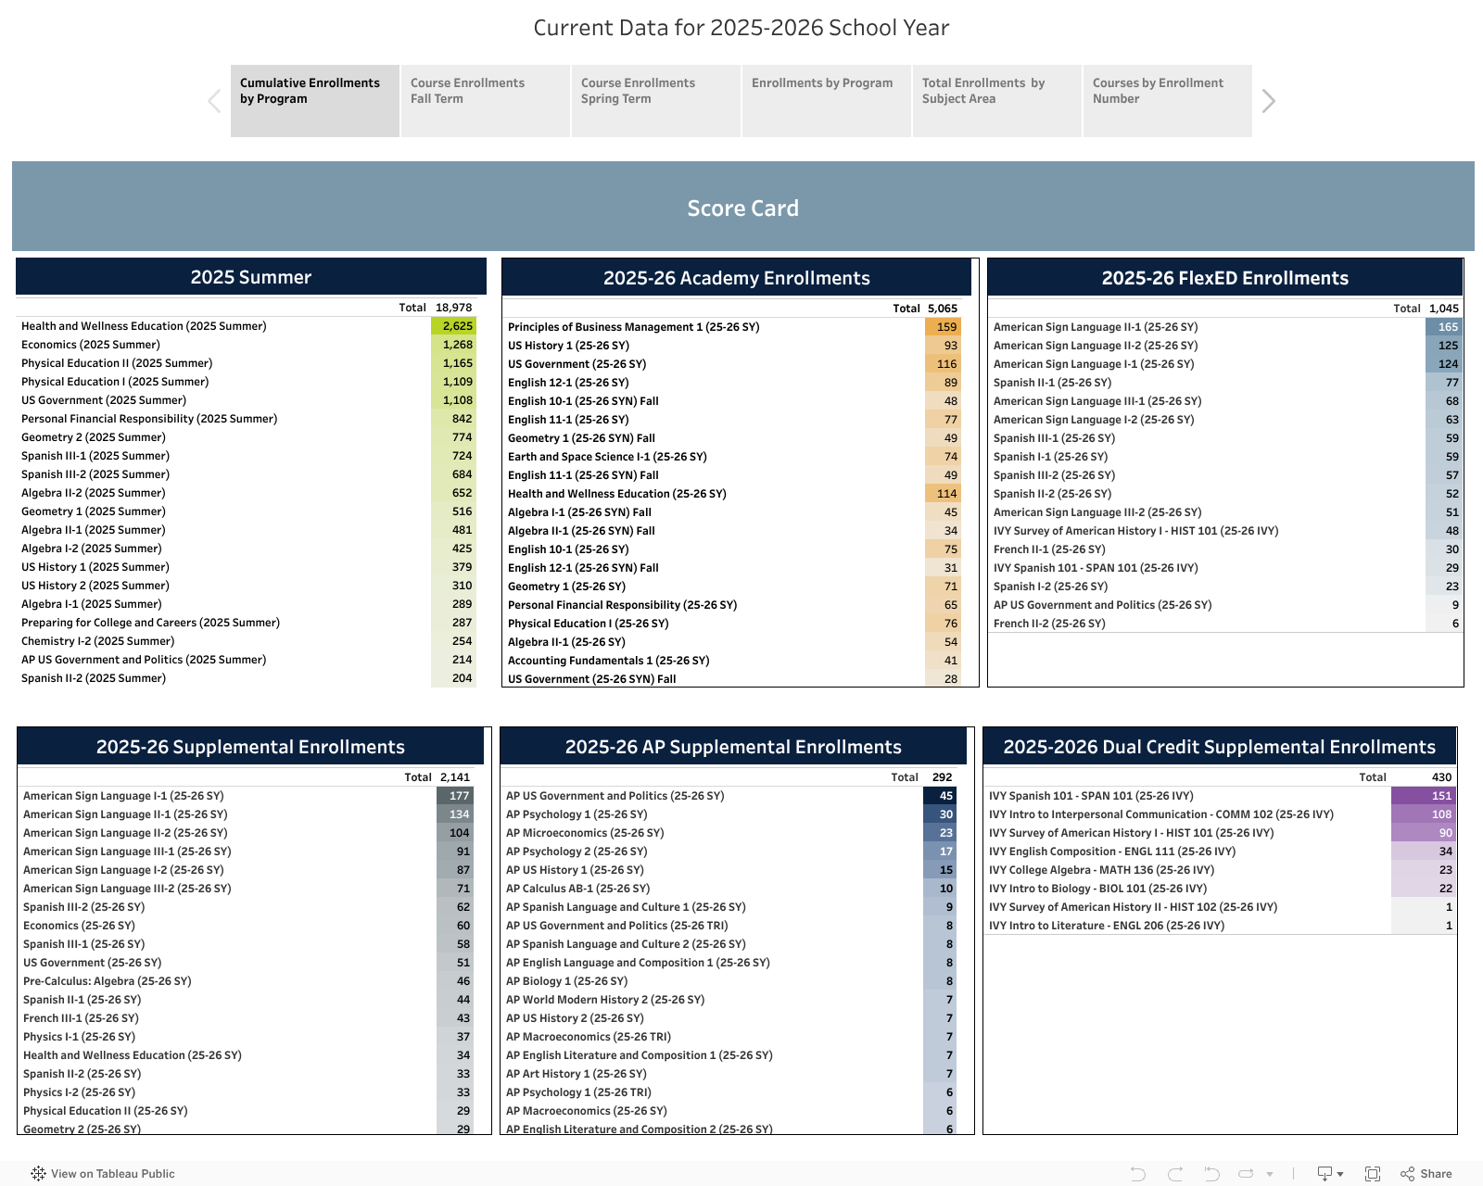
Task: Select the Enrollments by Program tab
Action: (826, 100)
